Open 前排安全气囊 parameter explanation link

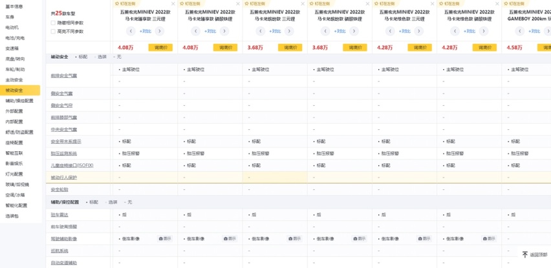(x=64, y=76)
